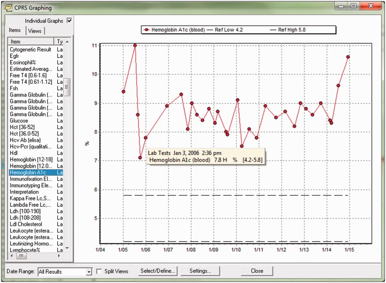Click the highest data point at 11%
Screen dimensions: 386x283
135,45
